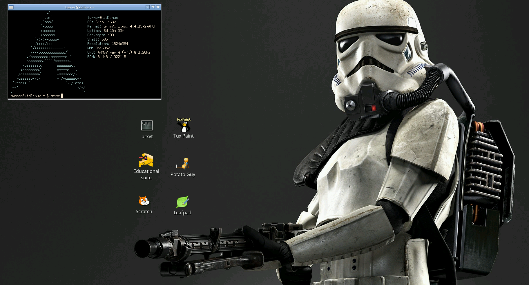Launch Tux Paint from desktop icon

click(x=184, y=125)
